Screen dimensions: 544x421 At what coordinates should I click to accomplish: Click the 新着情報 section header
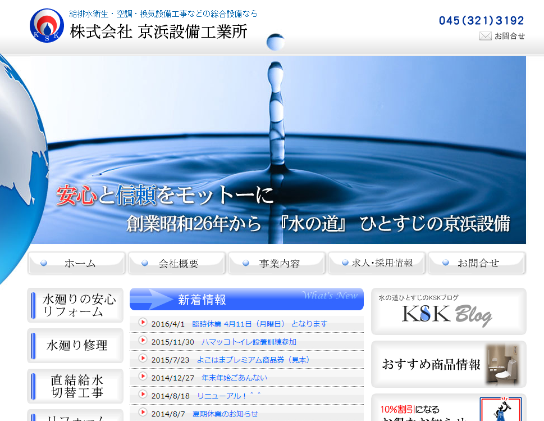[x=246, y=299]
